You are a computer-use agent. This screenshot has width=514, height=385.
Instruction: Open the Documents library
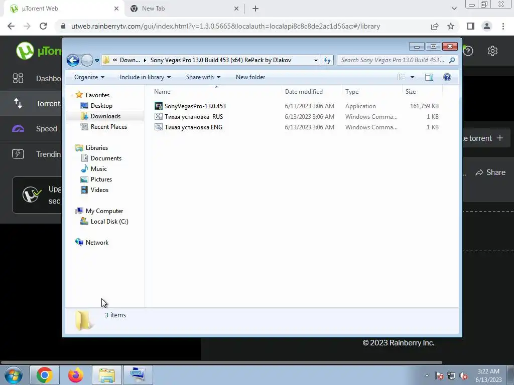click(106, 158)
